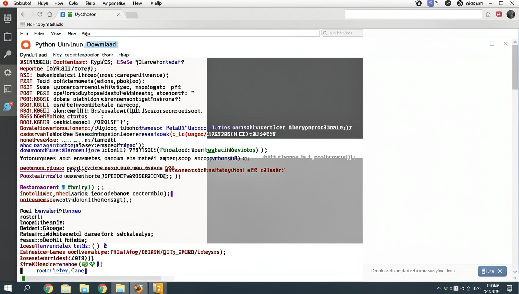Click the magnifier icon in the search box
Image resolution: width=519 pixels, height=294 pixels.
click(325, 33)
